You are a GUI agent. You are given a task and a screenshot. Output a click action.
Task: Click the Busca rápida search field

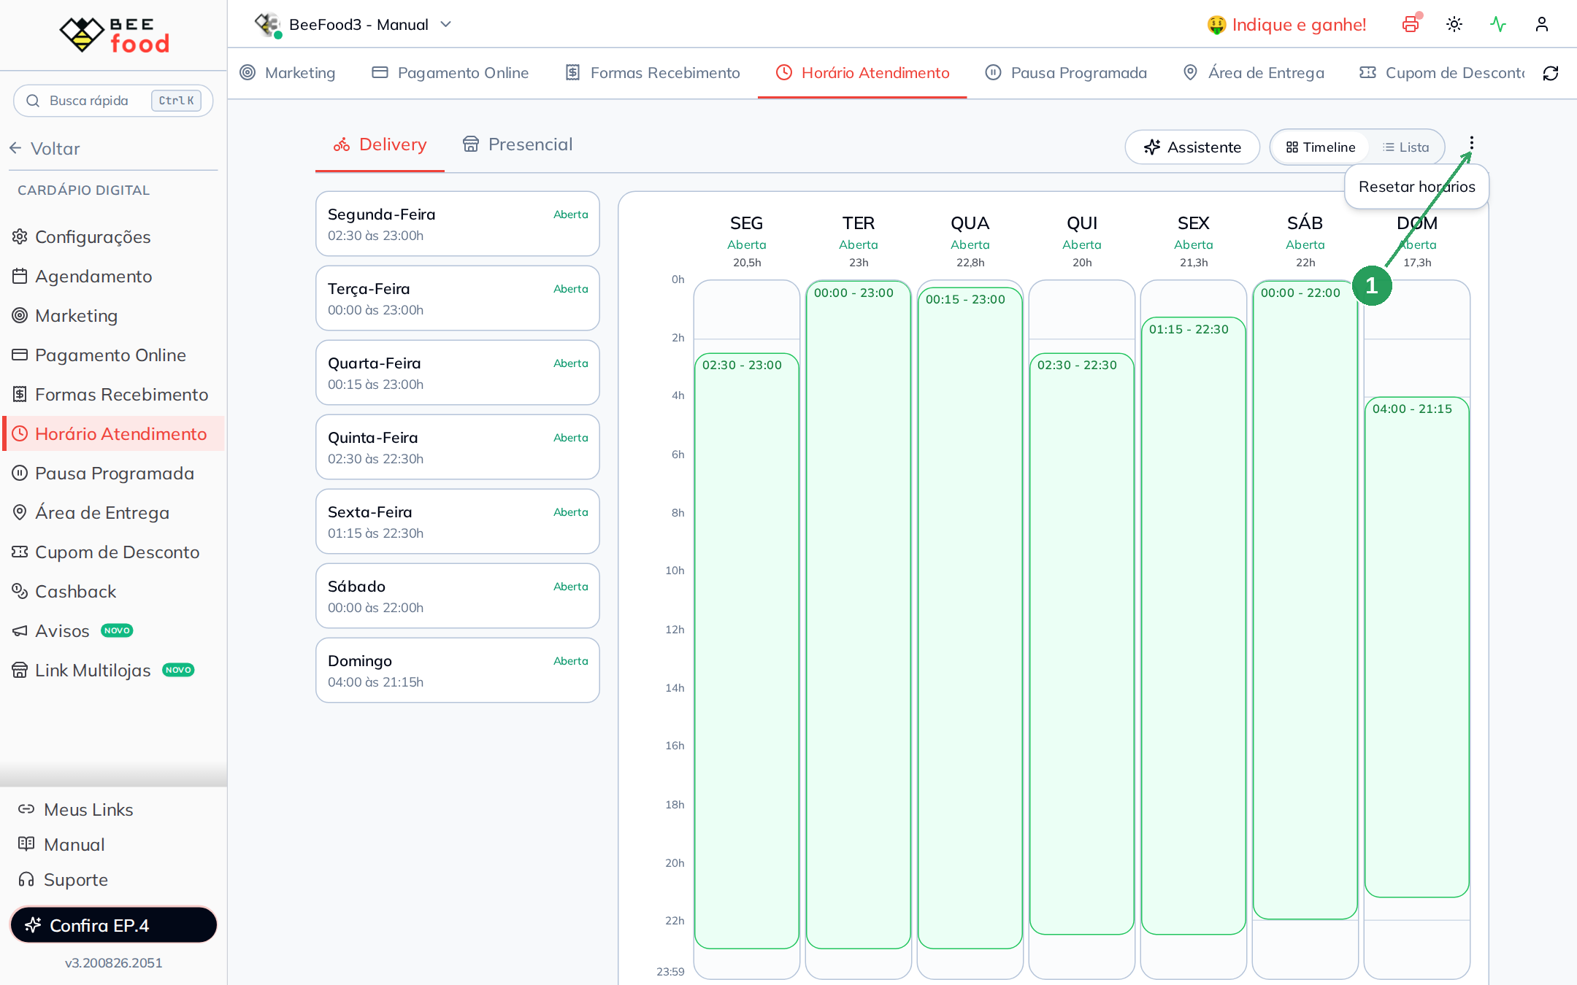point(113,101)
